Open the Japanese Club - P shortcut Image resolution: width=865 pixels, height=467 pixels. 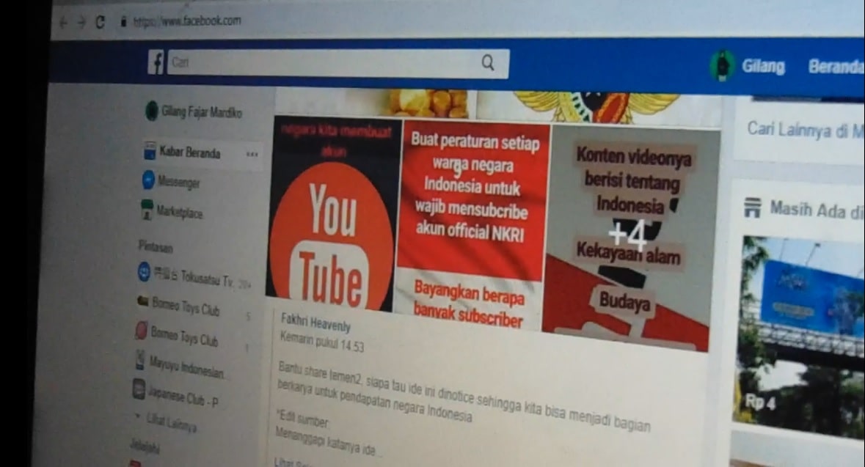pyautogui.click(x=183, y=397)
